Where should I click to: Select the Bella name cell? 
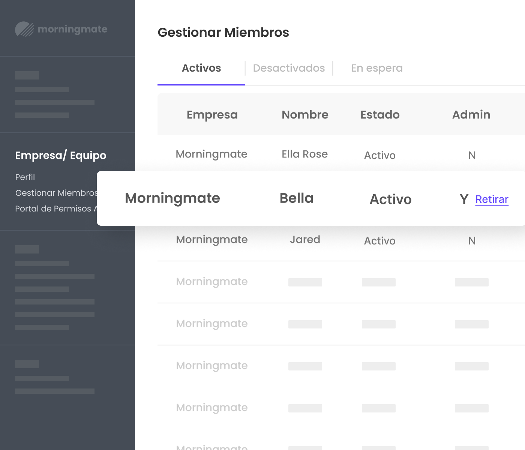297,198
